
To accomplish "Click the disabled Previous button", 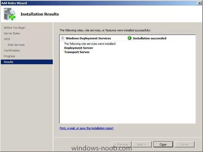I will (x=122, y=144).
